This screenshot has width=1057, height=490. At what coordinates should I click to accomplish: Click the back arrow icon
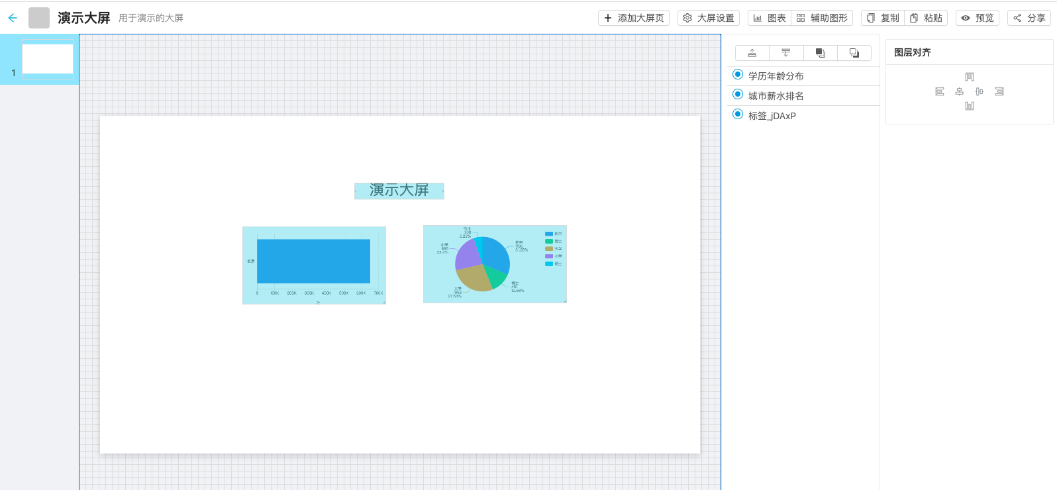coord(13,18)
